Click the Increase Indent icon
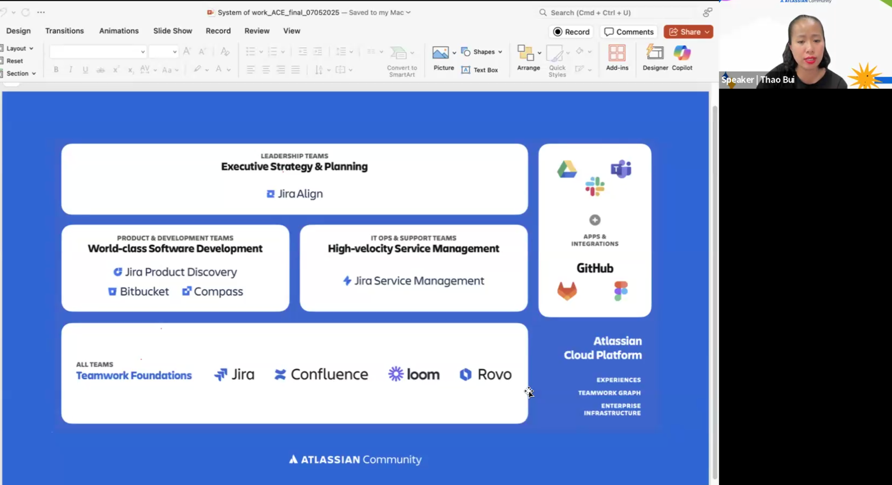 318,52
